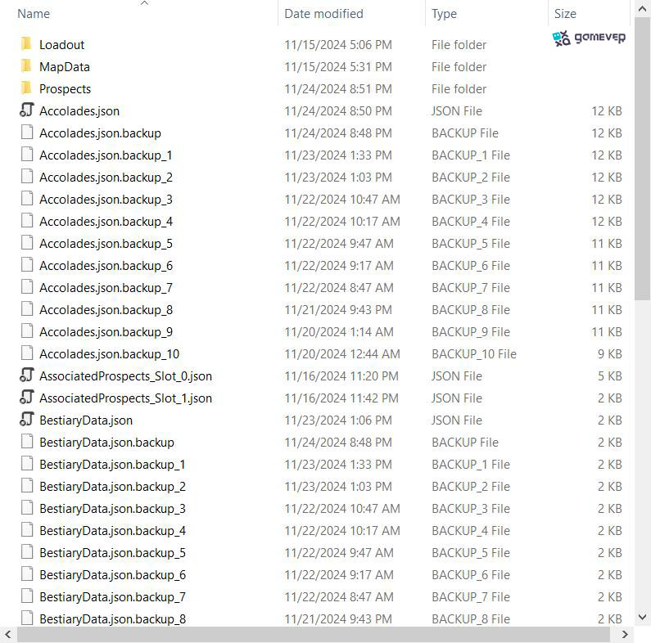Click the Accolades BACKUP_10 File type cell
Viewport: 651px width, 643px height.
pyautogui.click(x=474, y=354)
